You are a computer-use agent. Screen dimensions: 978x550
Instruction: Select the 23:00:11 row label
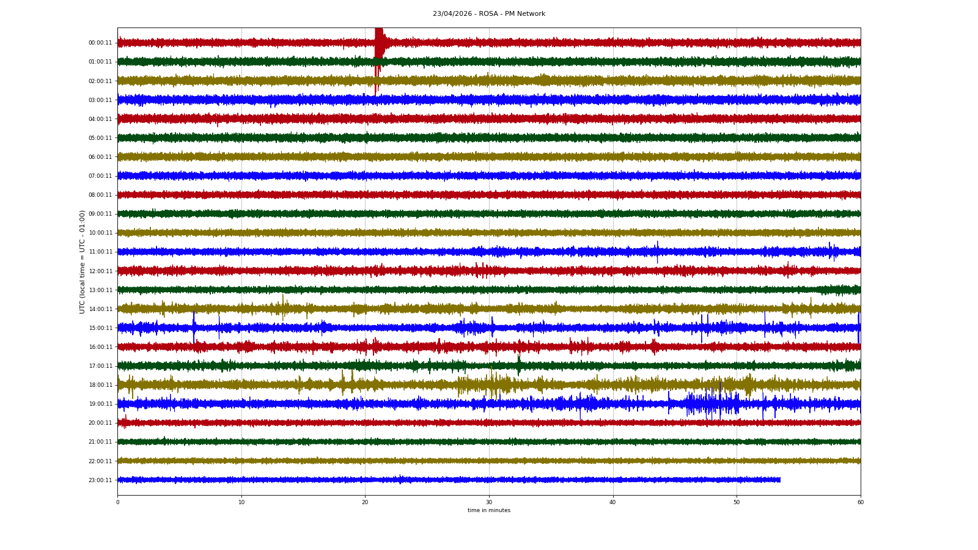[100, 480]
